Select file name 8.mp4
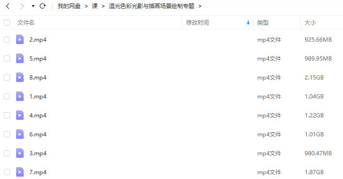Viewport: 343px width, 179px height. 38,78
